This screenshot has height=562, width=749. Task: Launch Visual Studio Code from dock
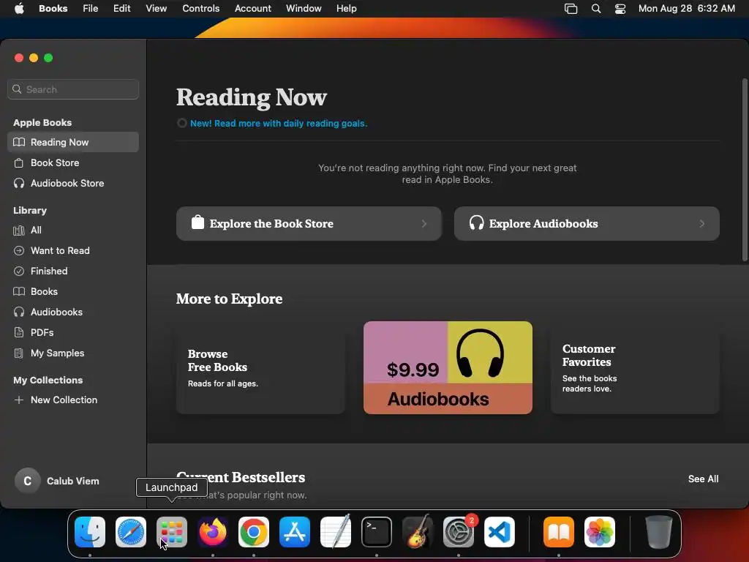pyautogui.click(x=500, y=532)
